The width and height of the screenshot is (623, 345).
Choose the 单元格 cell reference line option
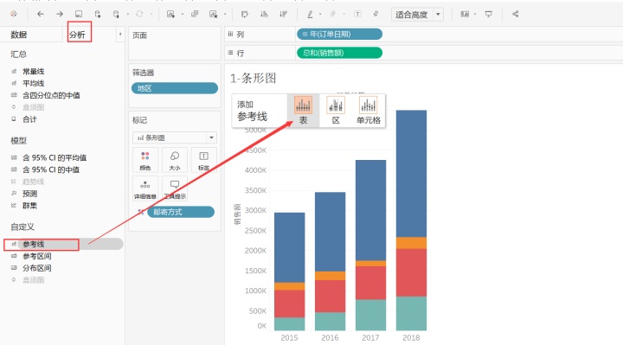[369, 111]
